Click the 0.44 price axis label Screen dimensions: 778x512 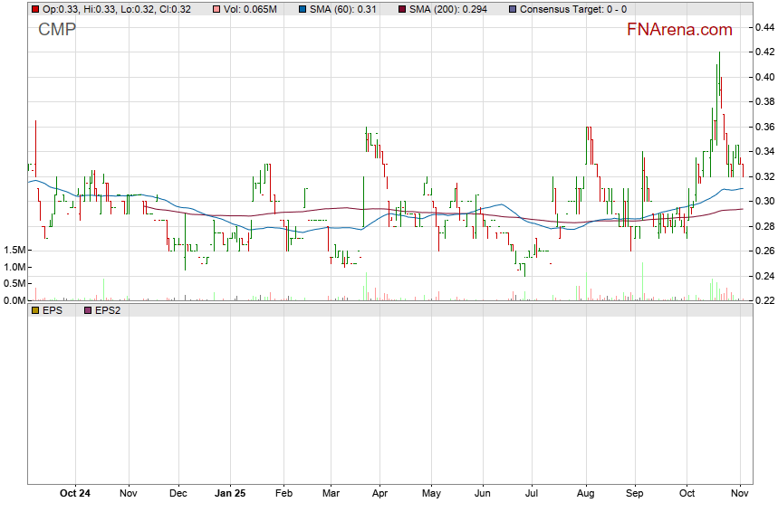coord(764,28)
